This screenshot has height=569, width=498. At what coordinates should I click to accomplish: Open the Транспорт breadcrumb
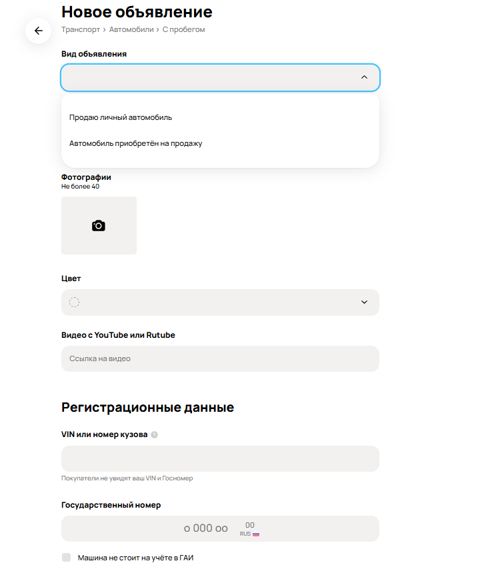[79, 29]
